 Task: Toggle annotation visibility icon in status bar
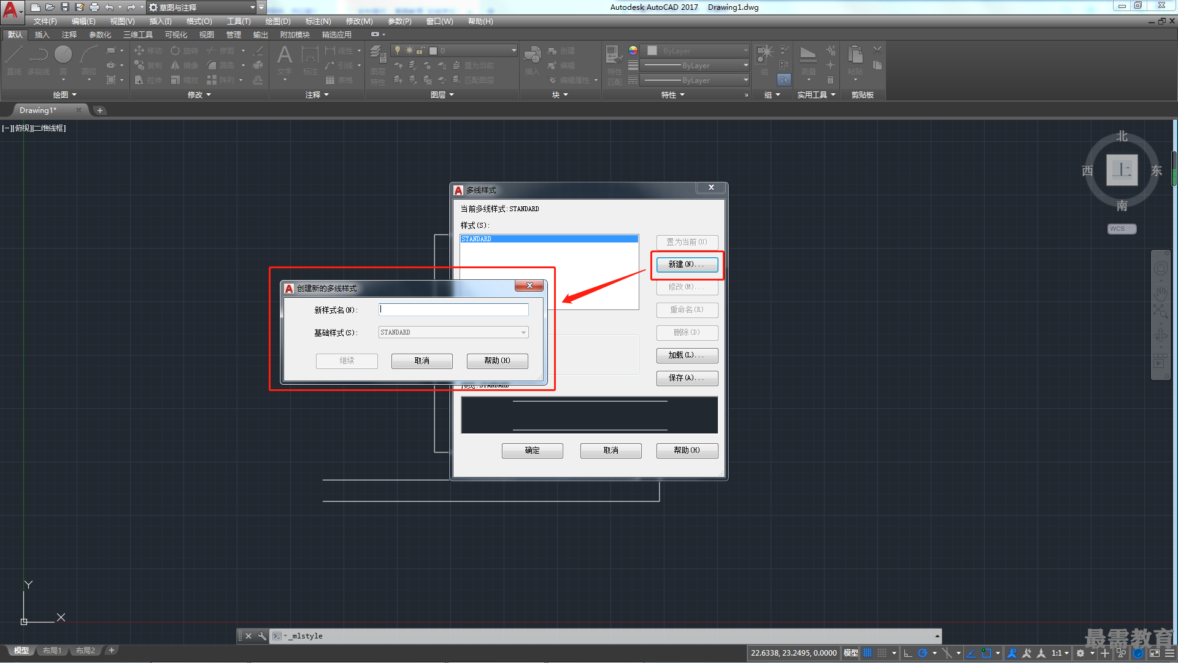coord(1012,653)
